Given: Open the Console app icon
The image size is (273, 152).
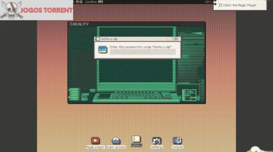Looking at the screenshot, I should pyautogui.click(x=177, y=141).
